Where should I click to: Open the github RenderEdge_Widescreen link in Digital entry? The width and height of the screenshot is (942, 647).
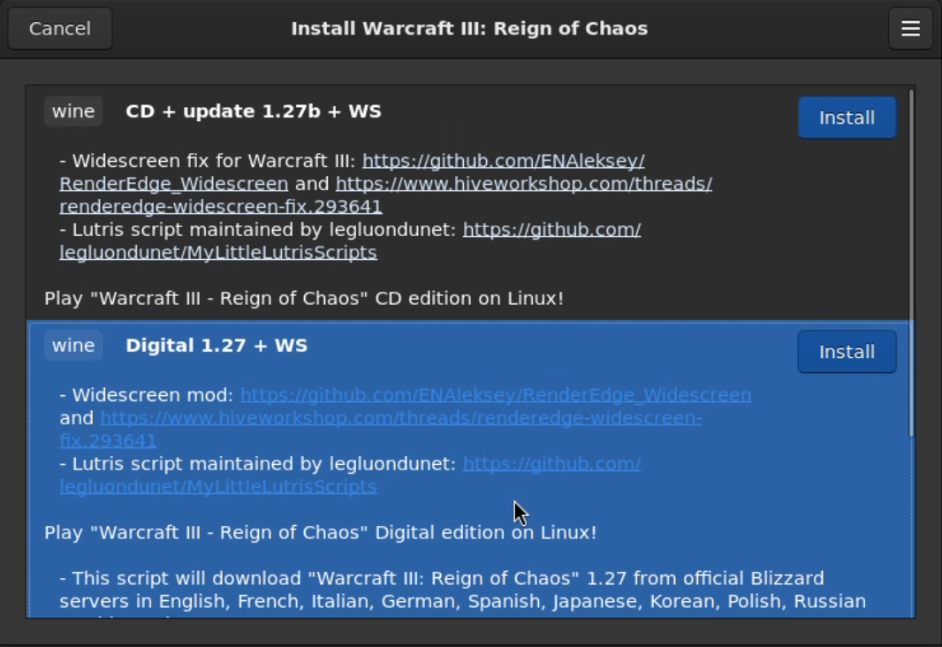pos(496,395)
